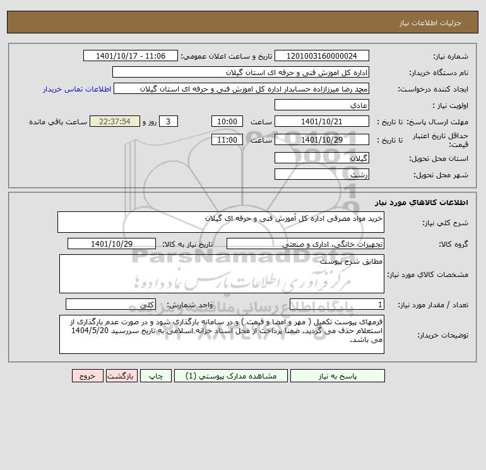Image resolution: width=486 pixels, height=470 pixels.
Task: Click the label 'نام دستگاه خریدار:'
Action: pyautogui.click(x=439, y=73)
